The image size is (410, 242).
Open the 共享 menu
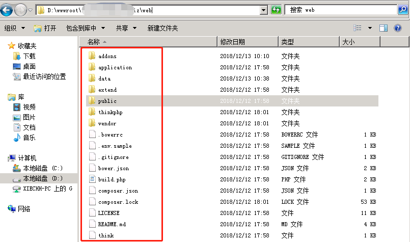[x=125, y=28]
